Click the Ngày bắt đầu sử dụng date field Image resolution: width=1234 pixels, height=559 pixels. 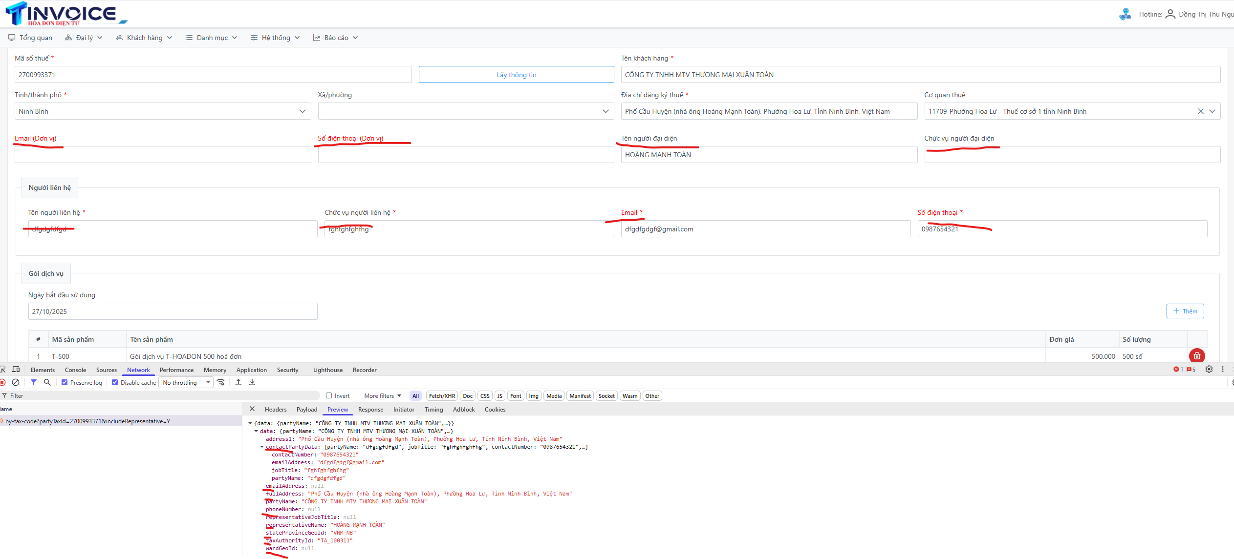[173, 311]
